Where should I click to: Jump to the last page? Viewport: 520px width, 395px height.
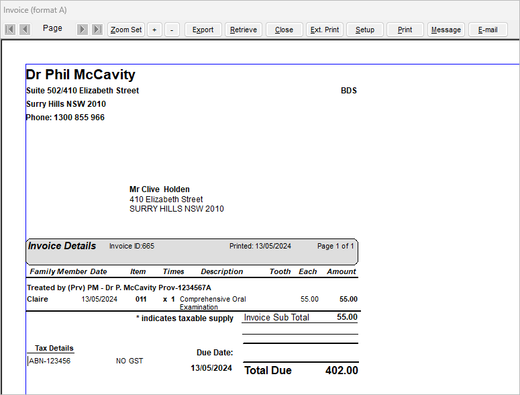[x=97, y=30]
